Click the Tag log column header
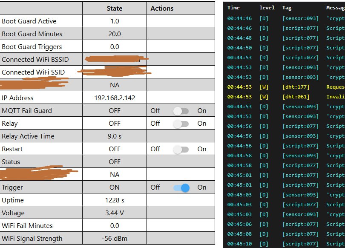Screen dimensions: 345x248 (287, 8)
